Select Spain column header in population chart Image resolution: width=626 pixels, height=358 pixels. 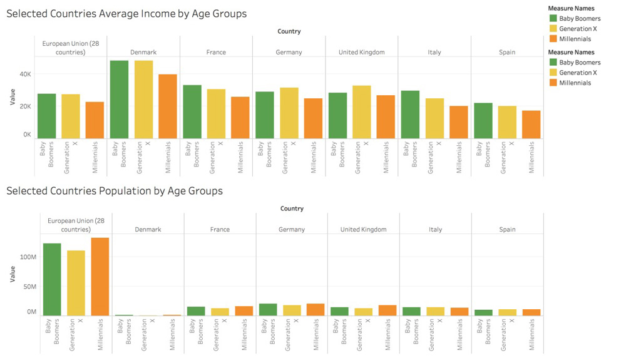[507, 230]
